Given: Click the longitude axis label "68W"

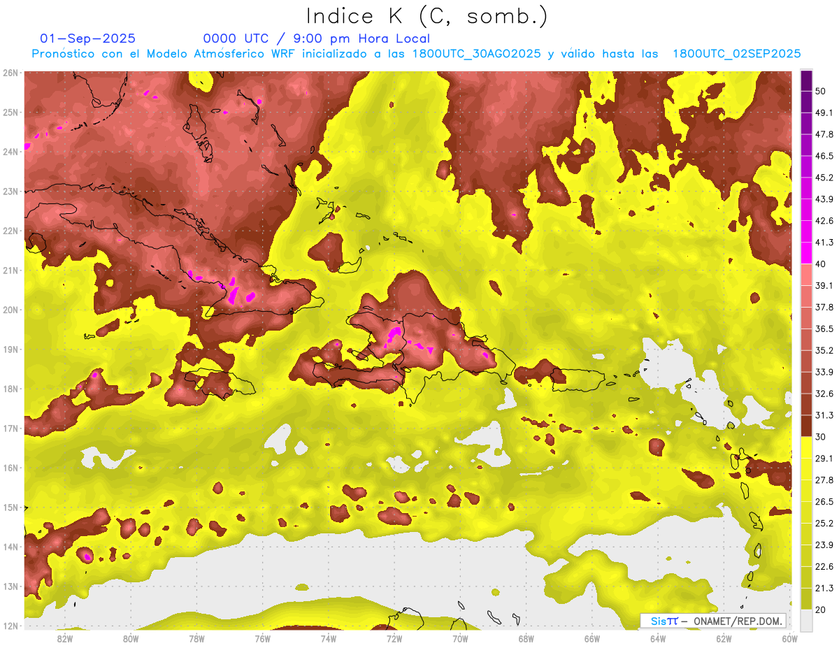Looking at the screenshot, I should coord(526,639).
